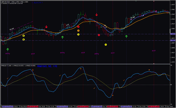Click the third 'entry' label under the top red arrow

(x=97, y=54)
